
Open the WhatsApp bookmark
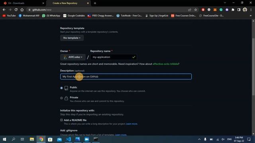tap(51, 15)
